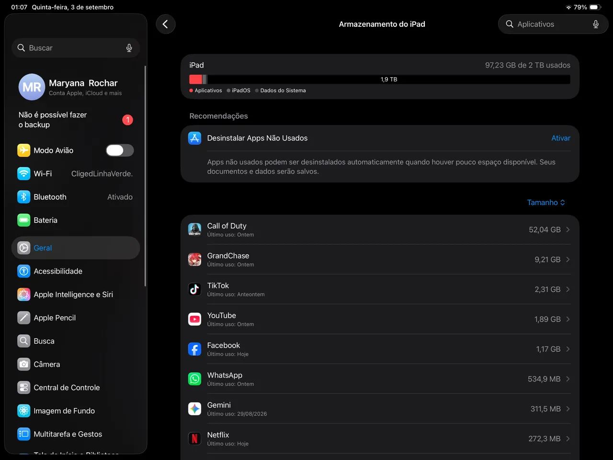Open the Tamanho sort dropdown
The image size is (613, 460).
click(x=546, y=203)
